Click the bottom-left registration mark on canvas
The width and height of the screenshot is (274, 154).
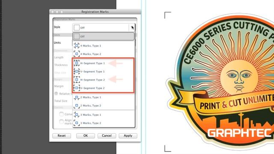[x=167, y=148]
